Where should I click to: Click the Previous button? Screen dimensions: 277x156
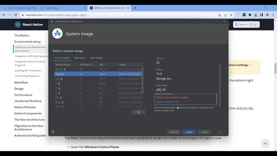[174, 132]
